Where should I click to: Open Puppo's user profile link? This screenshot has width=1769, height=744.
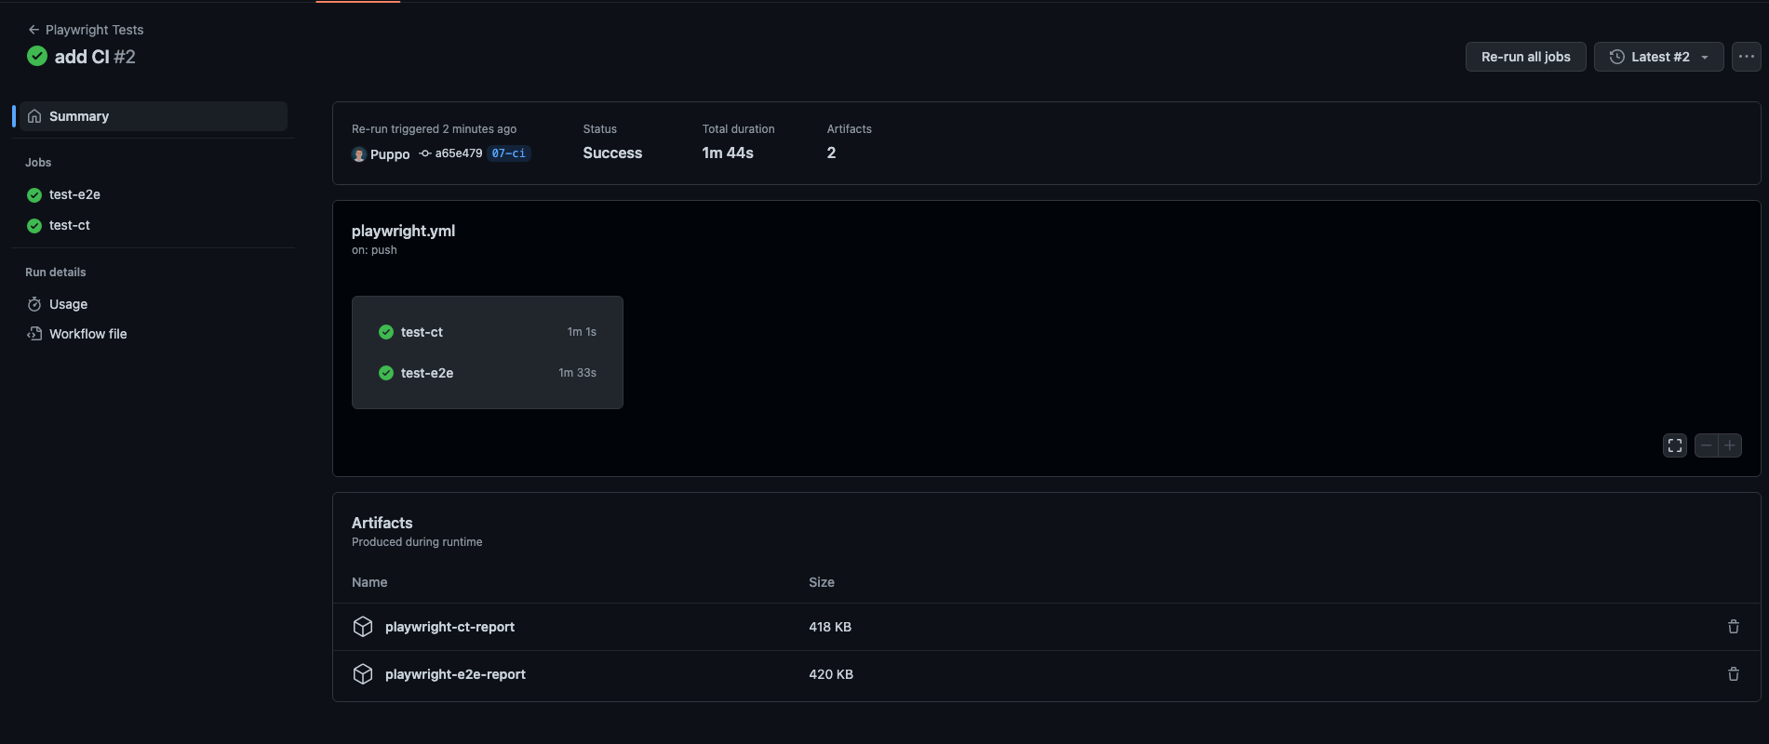[390, 154]
